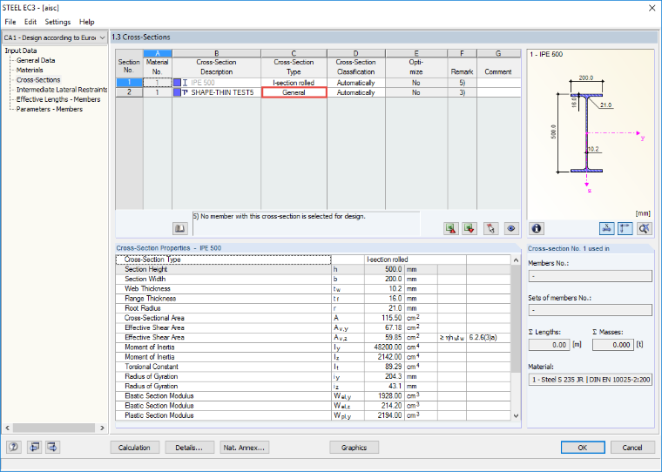The width and height of the screenshot is (662, 472).
Task: Open the Edit menu
Action: (30, 22)
